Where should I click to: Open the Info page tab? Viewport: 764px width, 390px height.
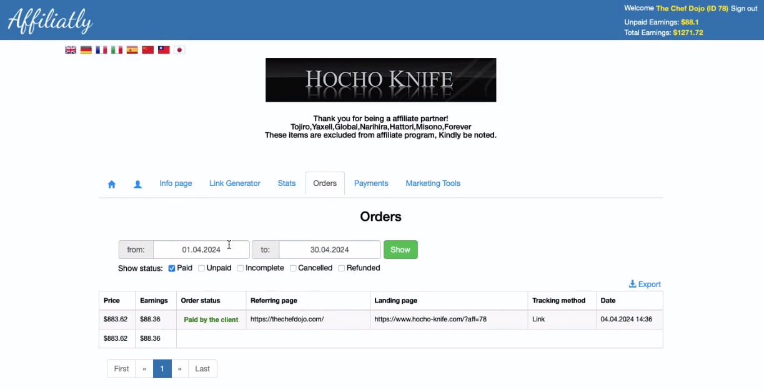click(176, 183)
